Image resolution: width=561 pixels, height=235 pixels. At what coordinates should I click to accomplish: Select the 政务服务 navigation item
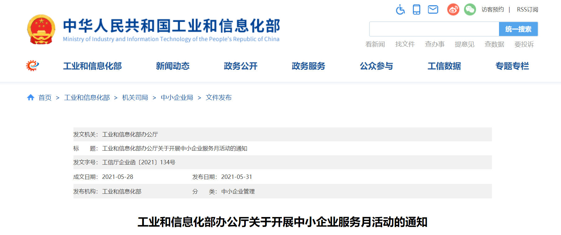coord(308,66)
